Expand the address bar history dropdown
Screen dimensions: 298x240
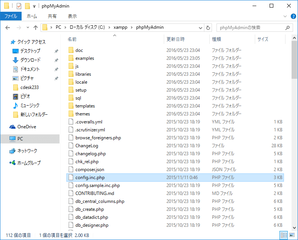pyautogui.click(x=200, y=28)
